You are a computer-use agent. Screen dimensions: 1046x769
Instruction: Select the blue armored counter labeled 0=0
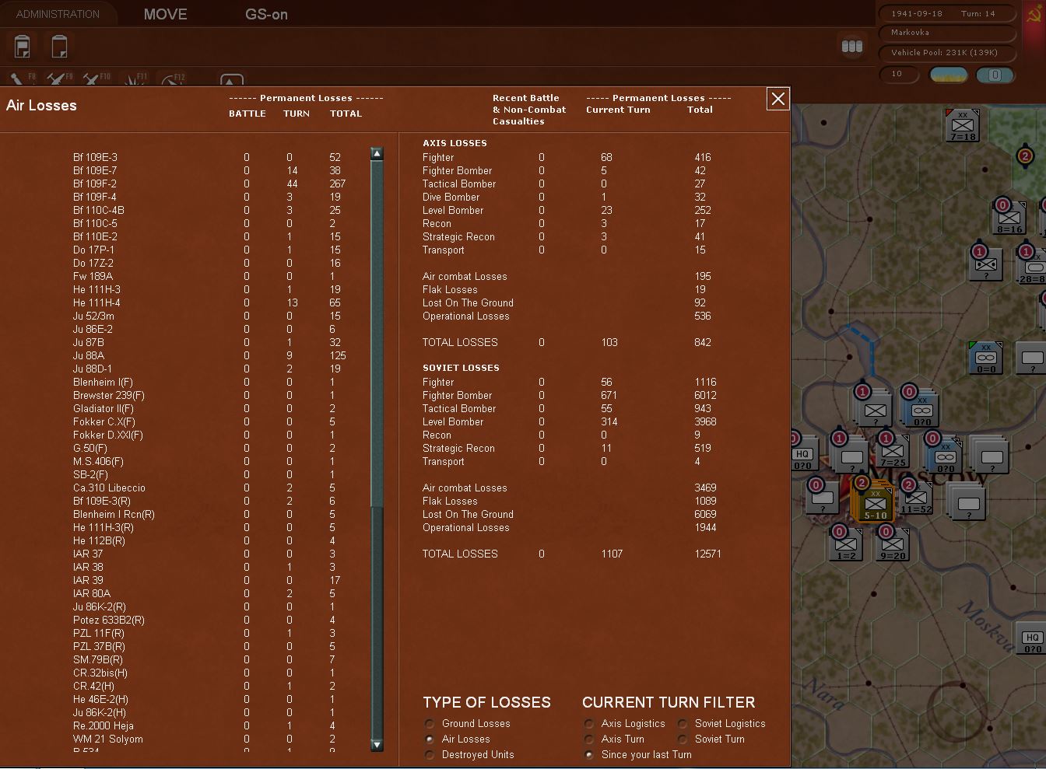point(986,358)
